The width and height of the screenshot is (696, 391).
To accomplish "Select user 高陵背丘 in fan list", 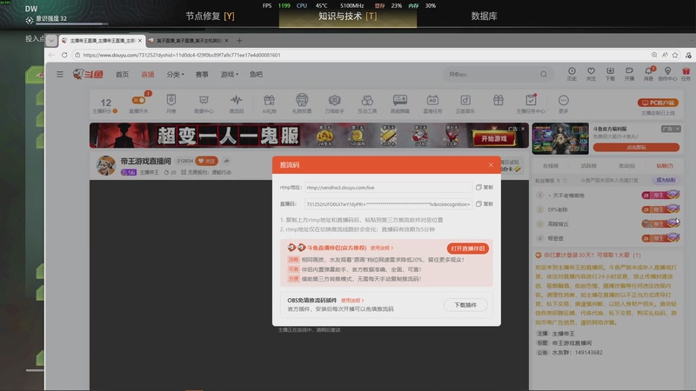I will [558, 224].
